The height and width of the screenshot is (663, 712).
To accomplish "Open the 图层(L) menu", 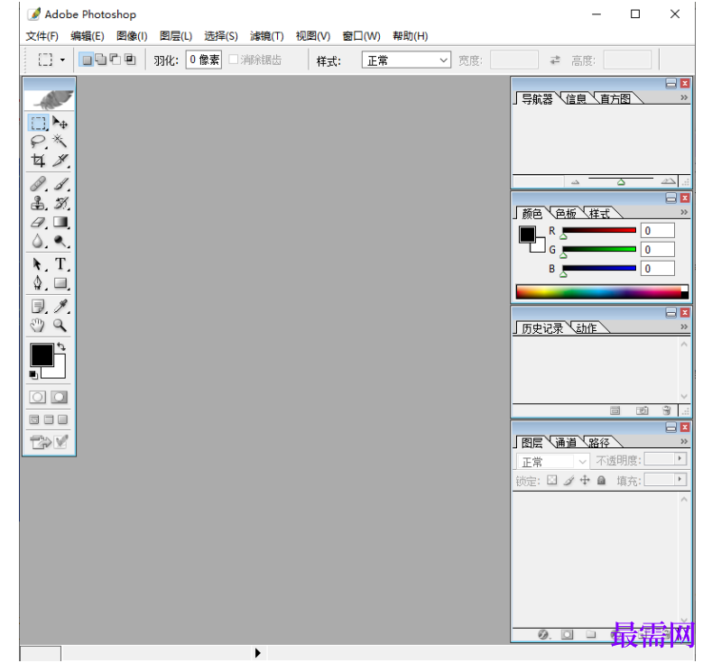I will (176, 36).
